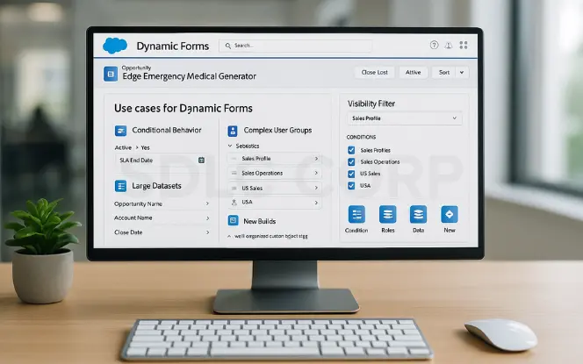
Task: Uncheck the USA condition
Action: pyautogui.click(x=351, y=186)
